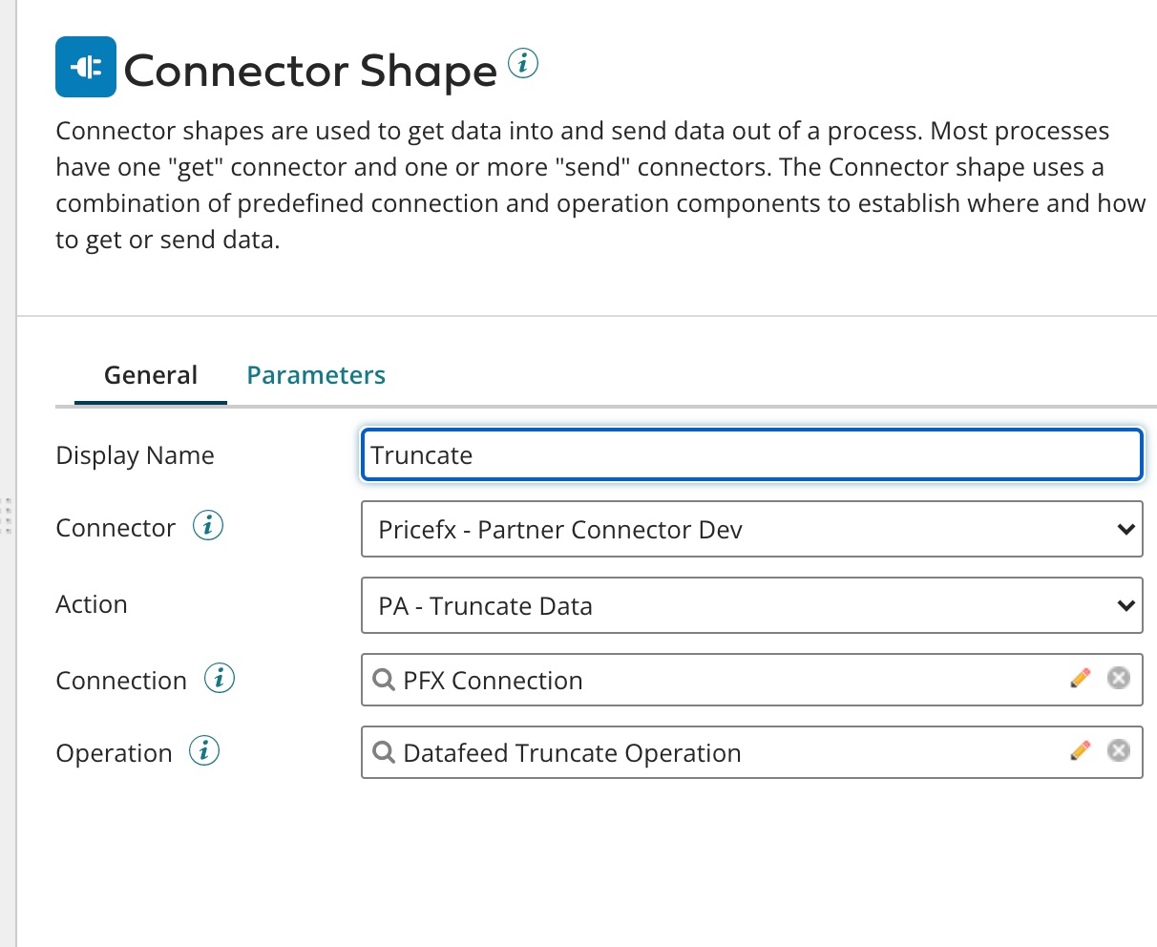Image resolution: width=1157 pixels, height=947 pixels.
Task: Click the Truncate display name value
Action: 422,455
